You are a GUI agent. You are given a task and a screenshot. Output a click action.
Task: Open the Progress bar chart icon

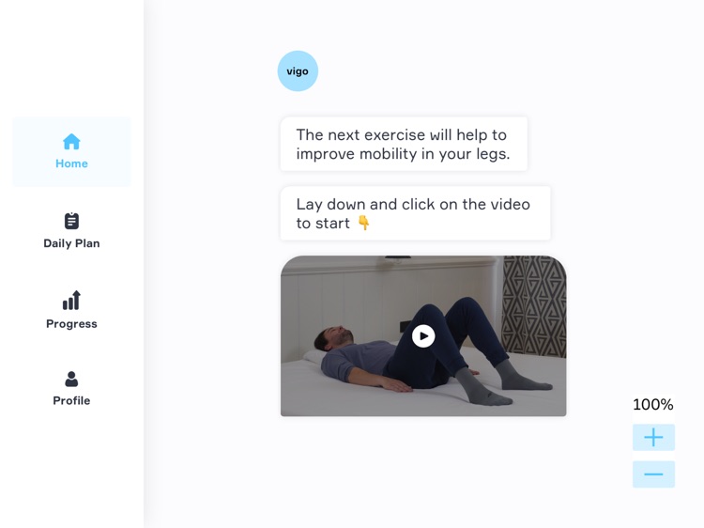(x=71, y=301)
